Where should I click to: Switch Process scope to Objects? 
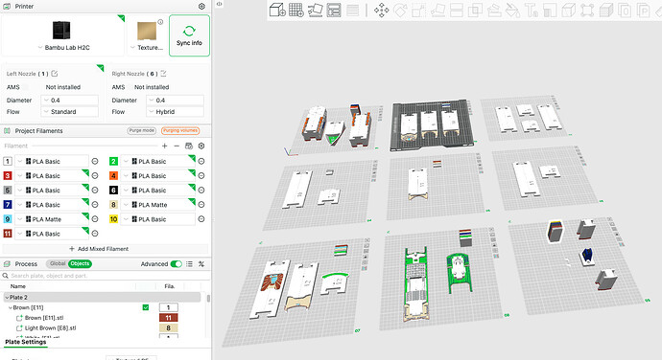[x=80, y=264]
